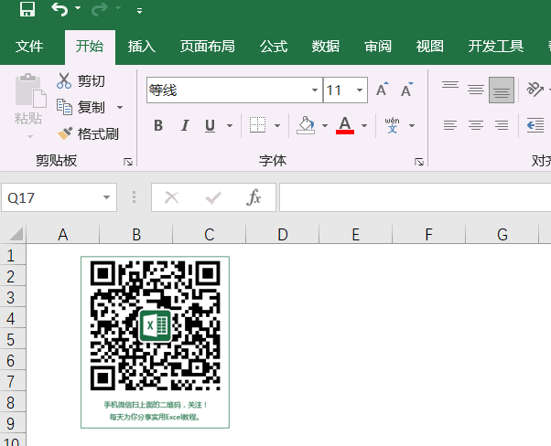The image size is (551, 446).
Task: Click the 剪切 cut button
Action: [81, 81]
